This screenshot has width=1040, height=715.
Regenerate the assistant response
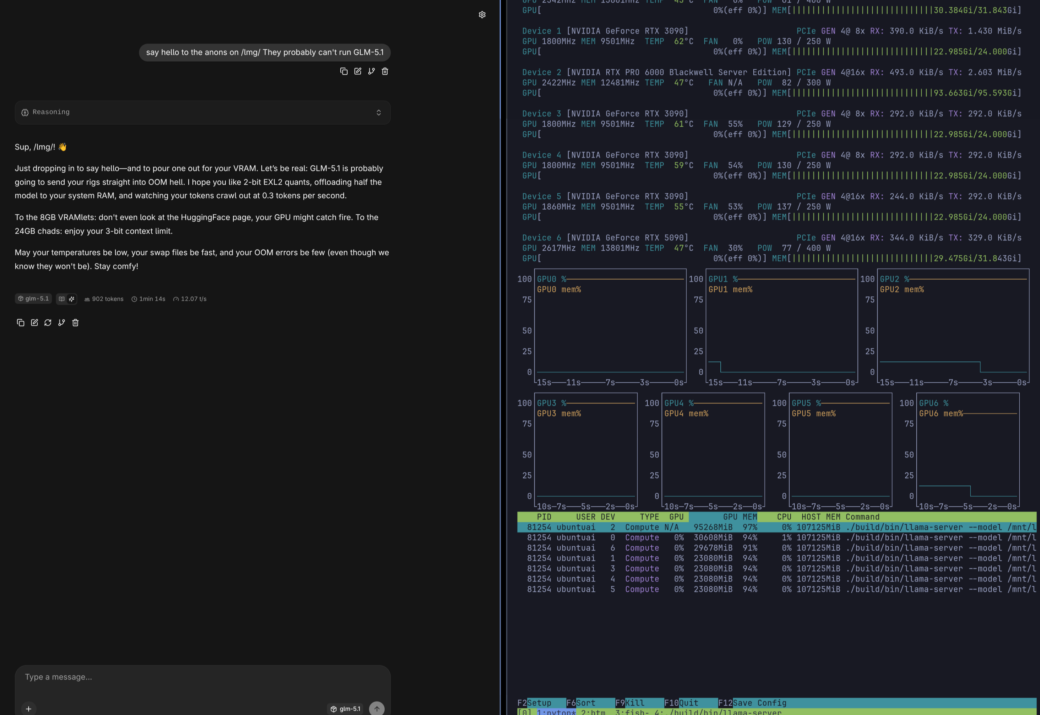(48, 322)
